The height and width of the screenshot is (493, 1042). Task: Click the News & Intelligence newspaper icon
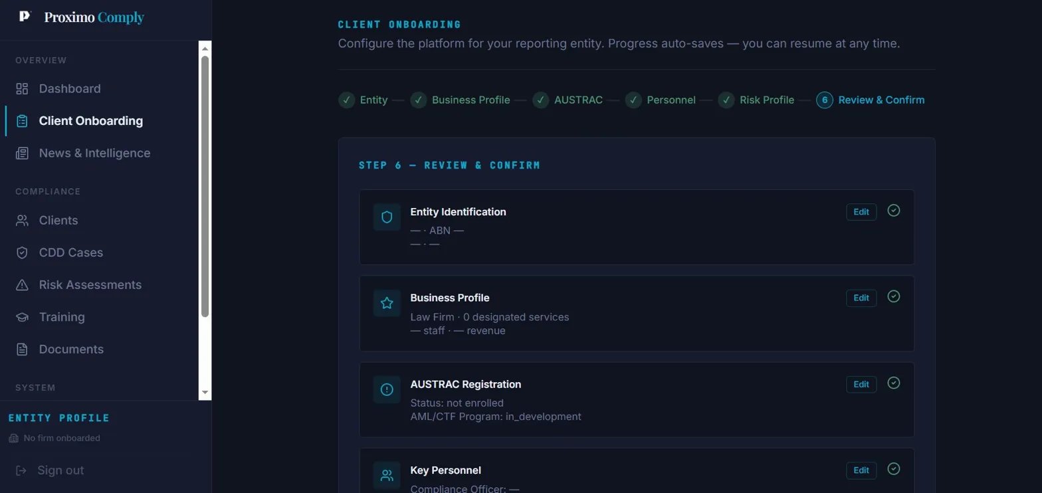click(x=22, y=153)
